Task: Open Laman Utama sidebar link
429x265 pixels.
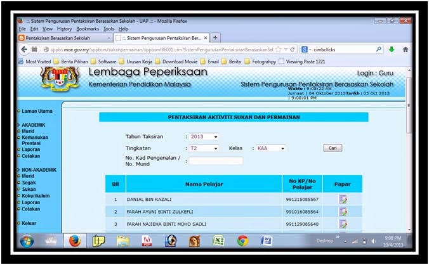Action: pyautogui.click(x=37, y=111)
